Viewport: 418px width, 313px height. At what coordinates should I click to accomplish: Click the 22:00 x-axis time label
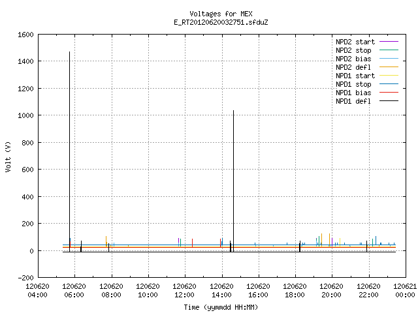point(368,295)
